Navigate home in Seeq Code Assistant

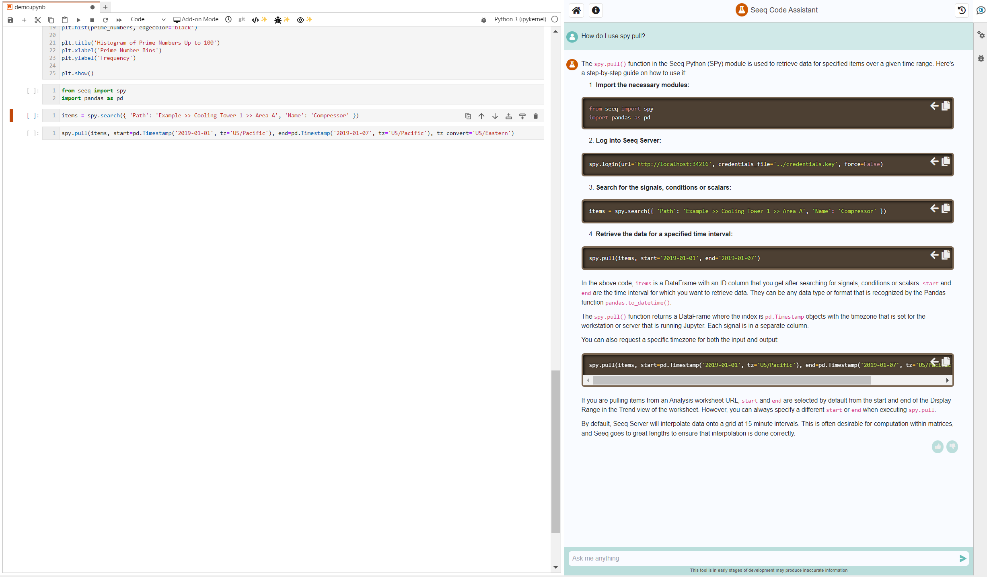pos(576,10)
